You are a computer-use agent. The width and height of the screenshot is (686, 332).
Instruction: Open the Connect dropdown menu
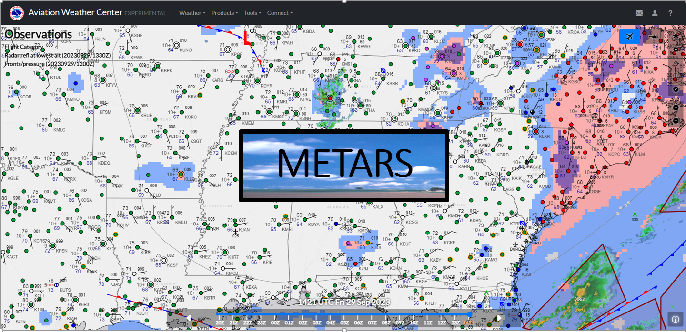280,13
